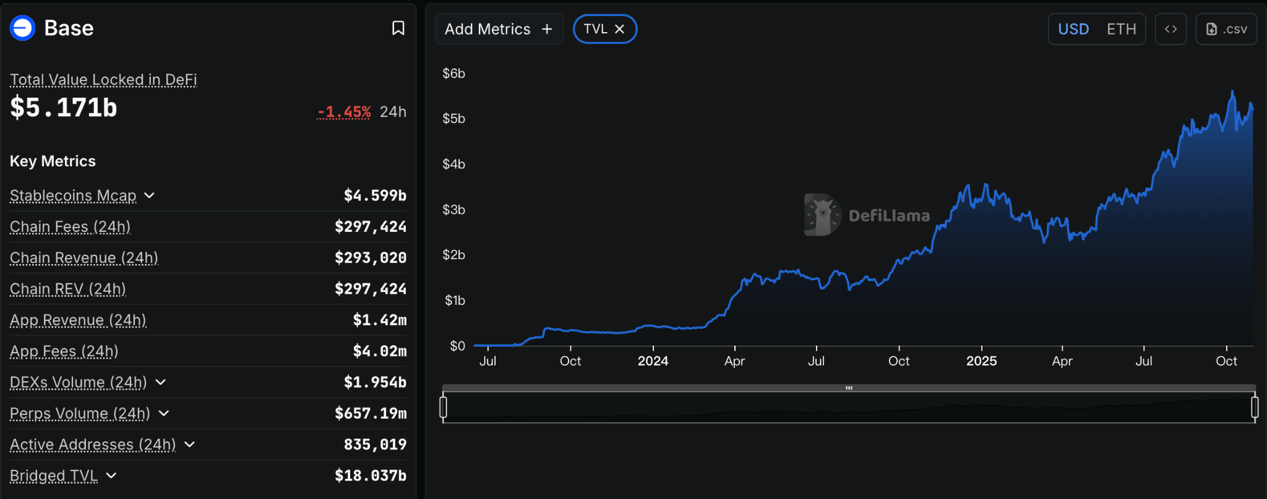Click the -1.45% 24h change value
Screen dimensions: 1267x499
pyautogui.click(x=344, y=112)
